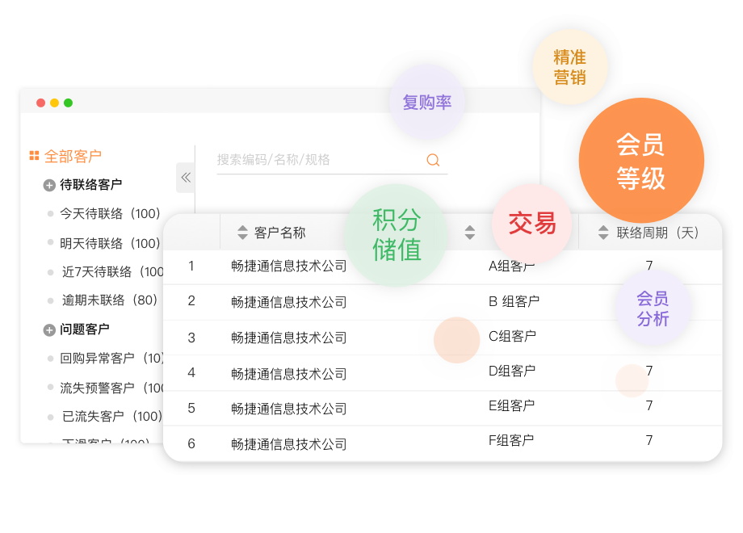Expand the 问题客户 plus icon
The height and width of the screenshot is (533, 743).
[x=49, y=329]
